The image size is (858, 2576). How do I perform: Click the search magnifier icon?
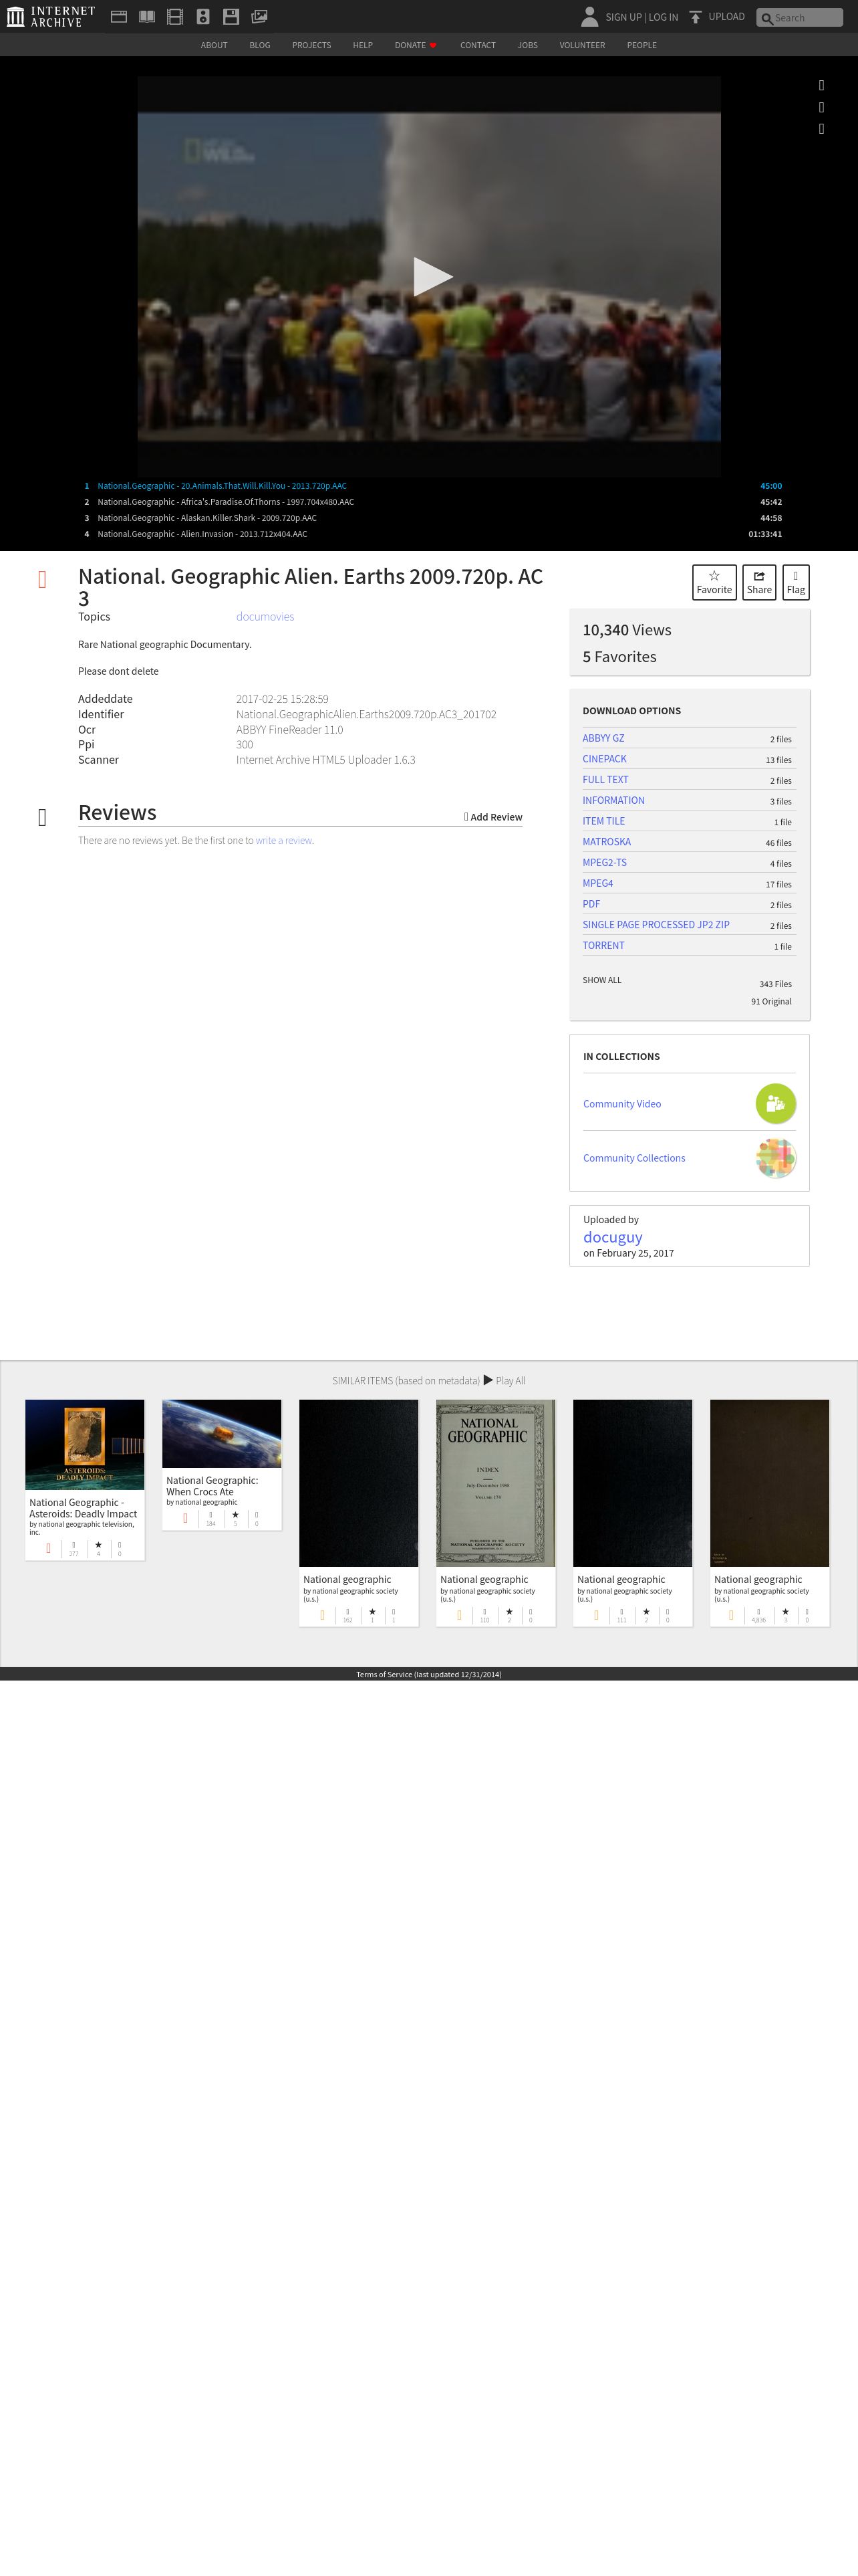(x=766, y=18)
